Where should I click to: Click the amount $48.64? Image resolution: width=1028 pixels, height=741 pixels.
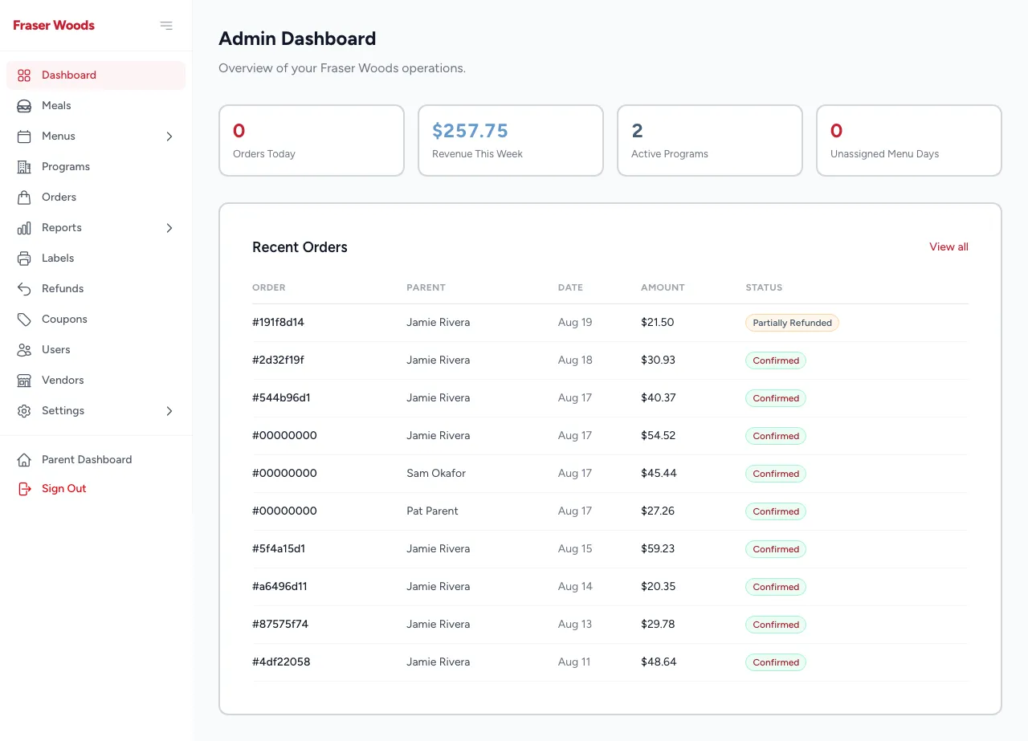tap(659, 662)
